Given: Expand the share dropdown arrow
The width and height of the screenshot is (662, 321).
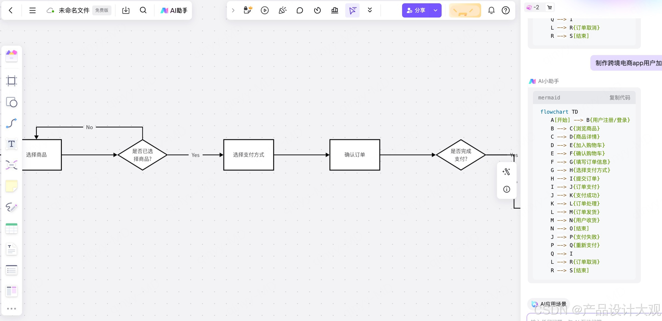Looking at the screenshot, I should tap(435, 10).
